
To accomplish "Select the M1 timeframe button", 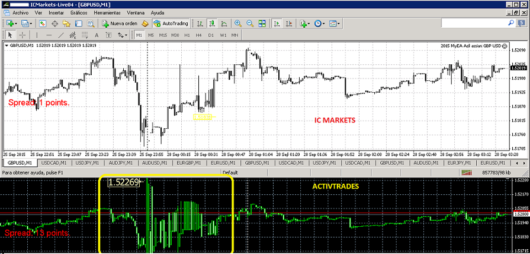I will 139,35.
